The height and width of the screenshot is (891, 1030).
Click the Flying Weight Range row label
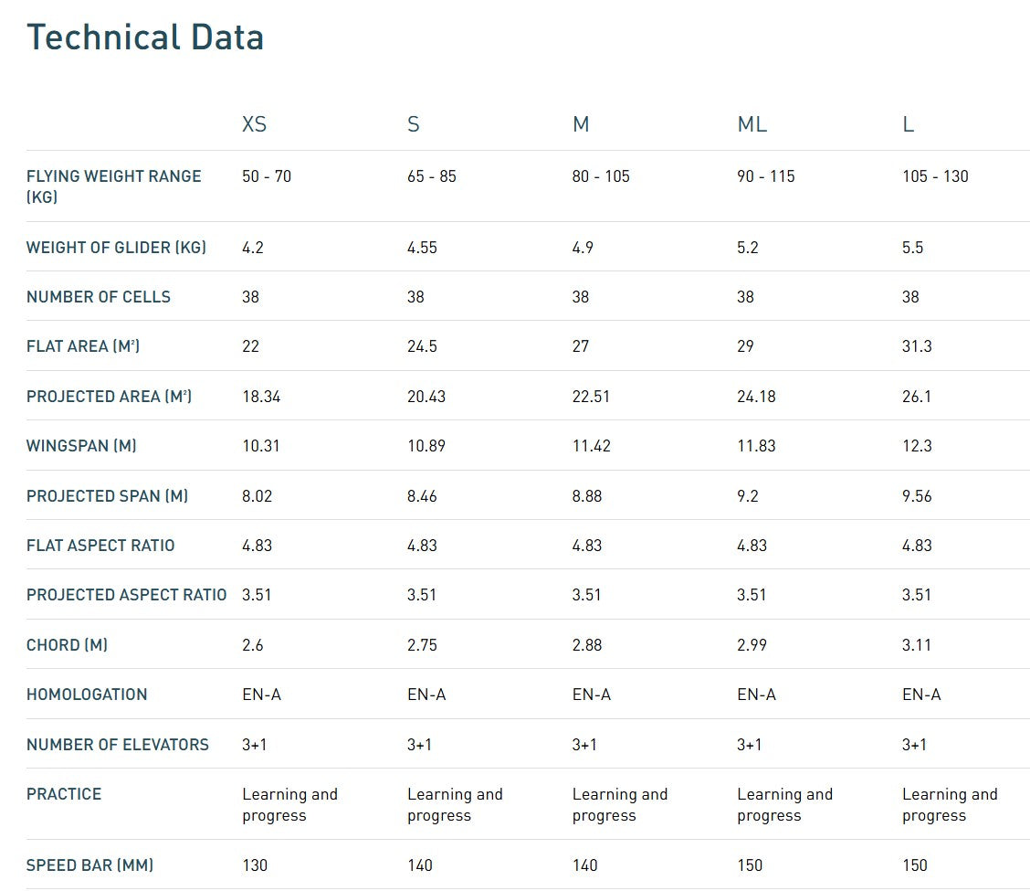coord(113,186)
